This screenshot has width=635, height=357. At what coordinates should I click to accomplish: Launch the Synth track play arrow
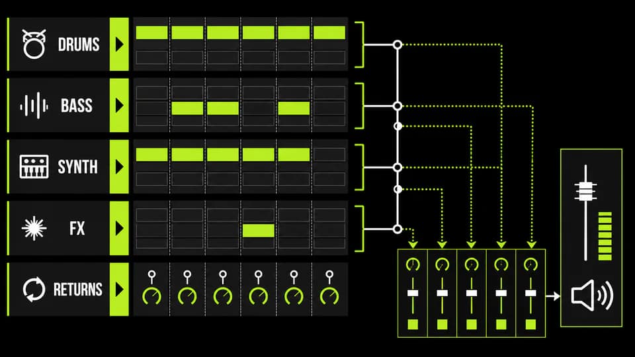pos(119,167)
